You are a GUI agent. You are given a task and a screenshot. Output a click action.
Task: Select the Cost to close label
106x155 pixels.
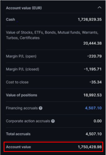[x=17, y=82]
